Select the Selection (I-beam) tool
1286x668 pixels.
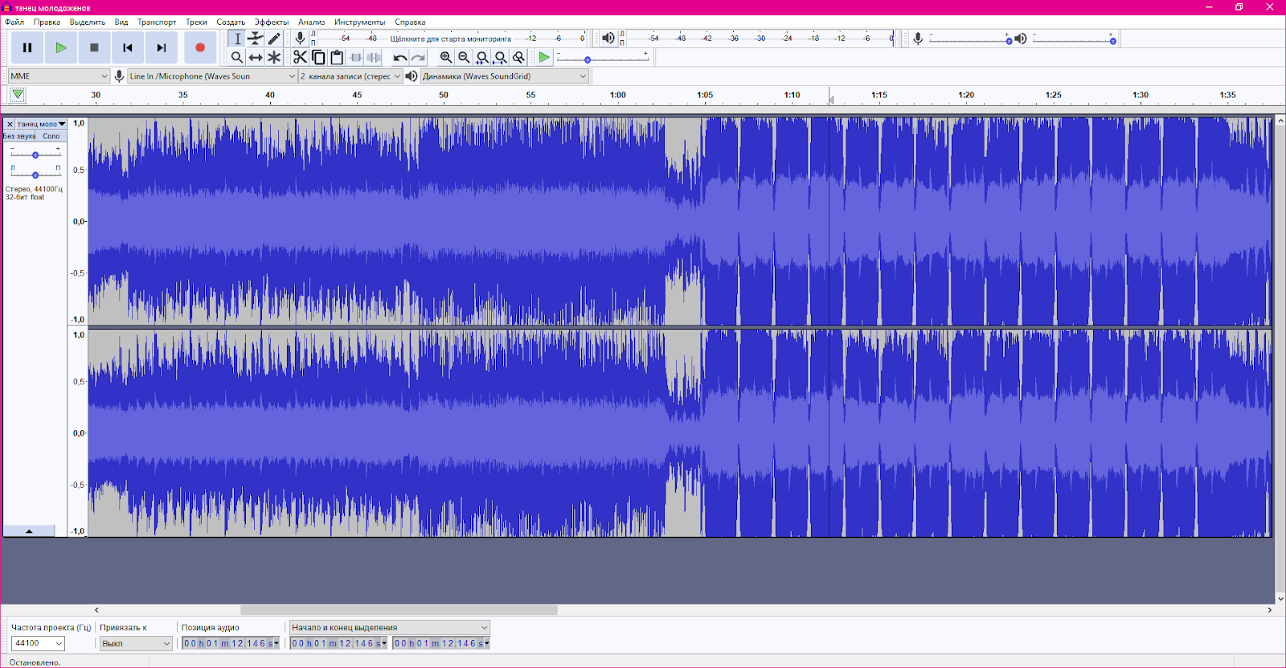click(237, 39)
